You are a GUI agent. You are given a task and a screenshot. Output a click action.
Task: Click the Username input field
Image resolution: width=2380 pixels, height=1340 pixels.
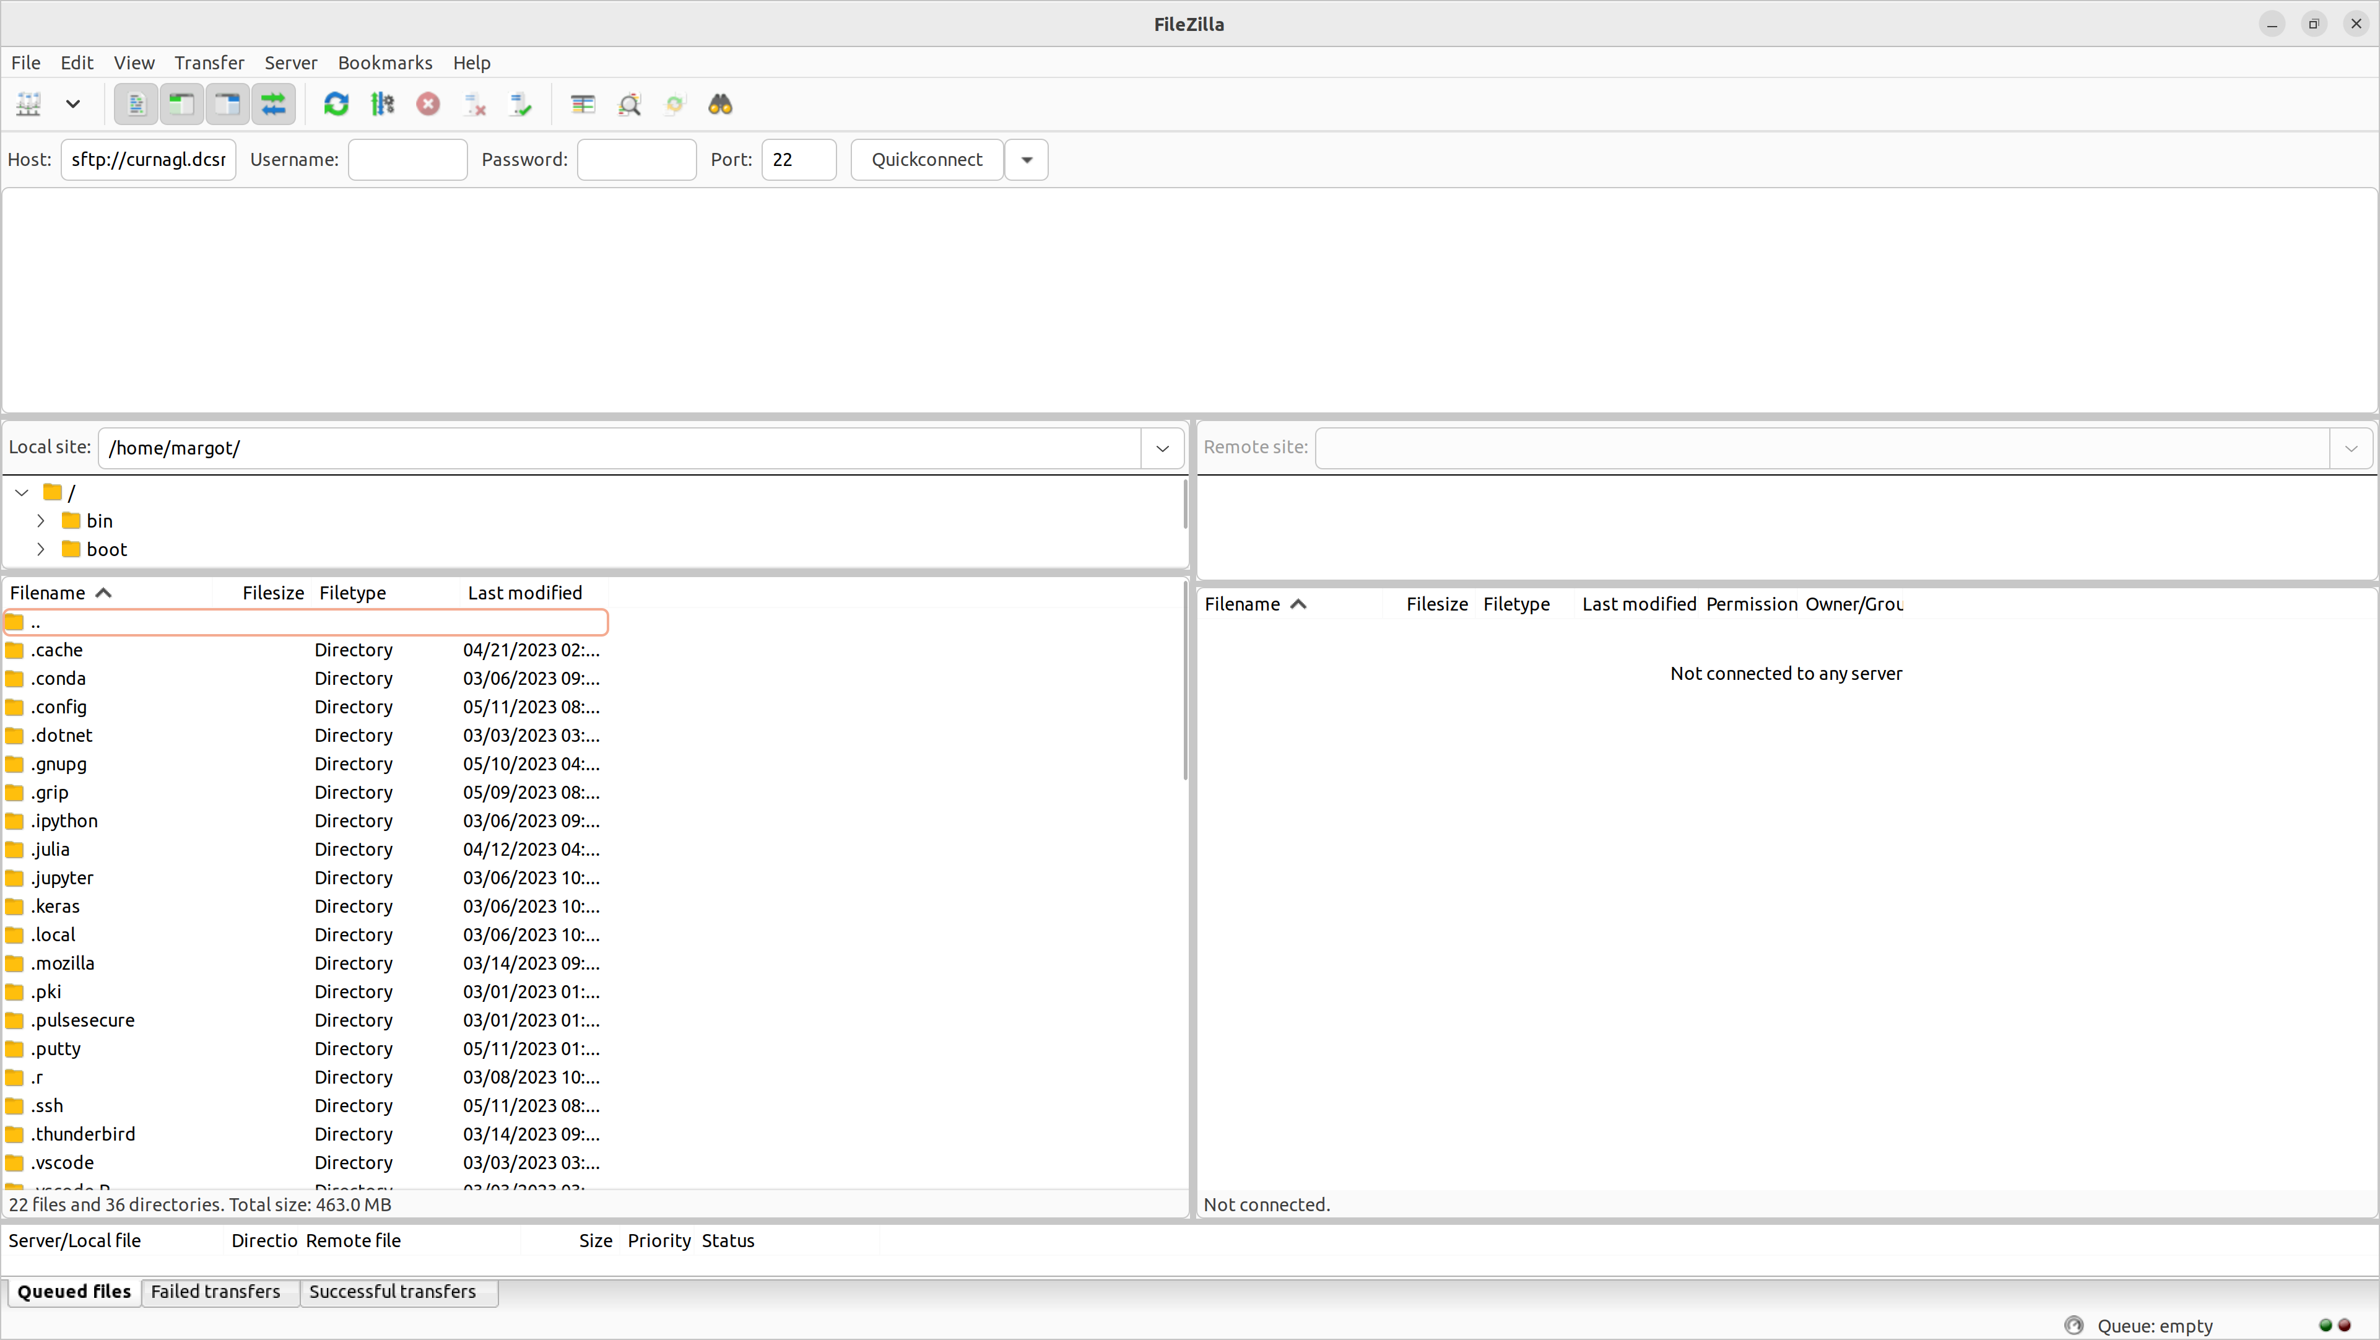pos(407,160)
